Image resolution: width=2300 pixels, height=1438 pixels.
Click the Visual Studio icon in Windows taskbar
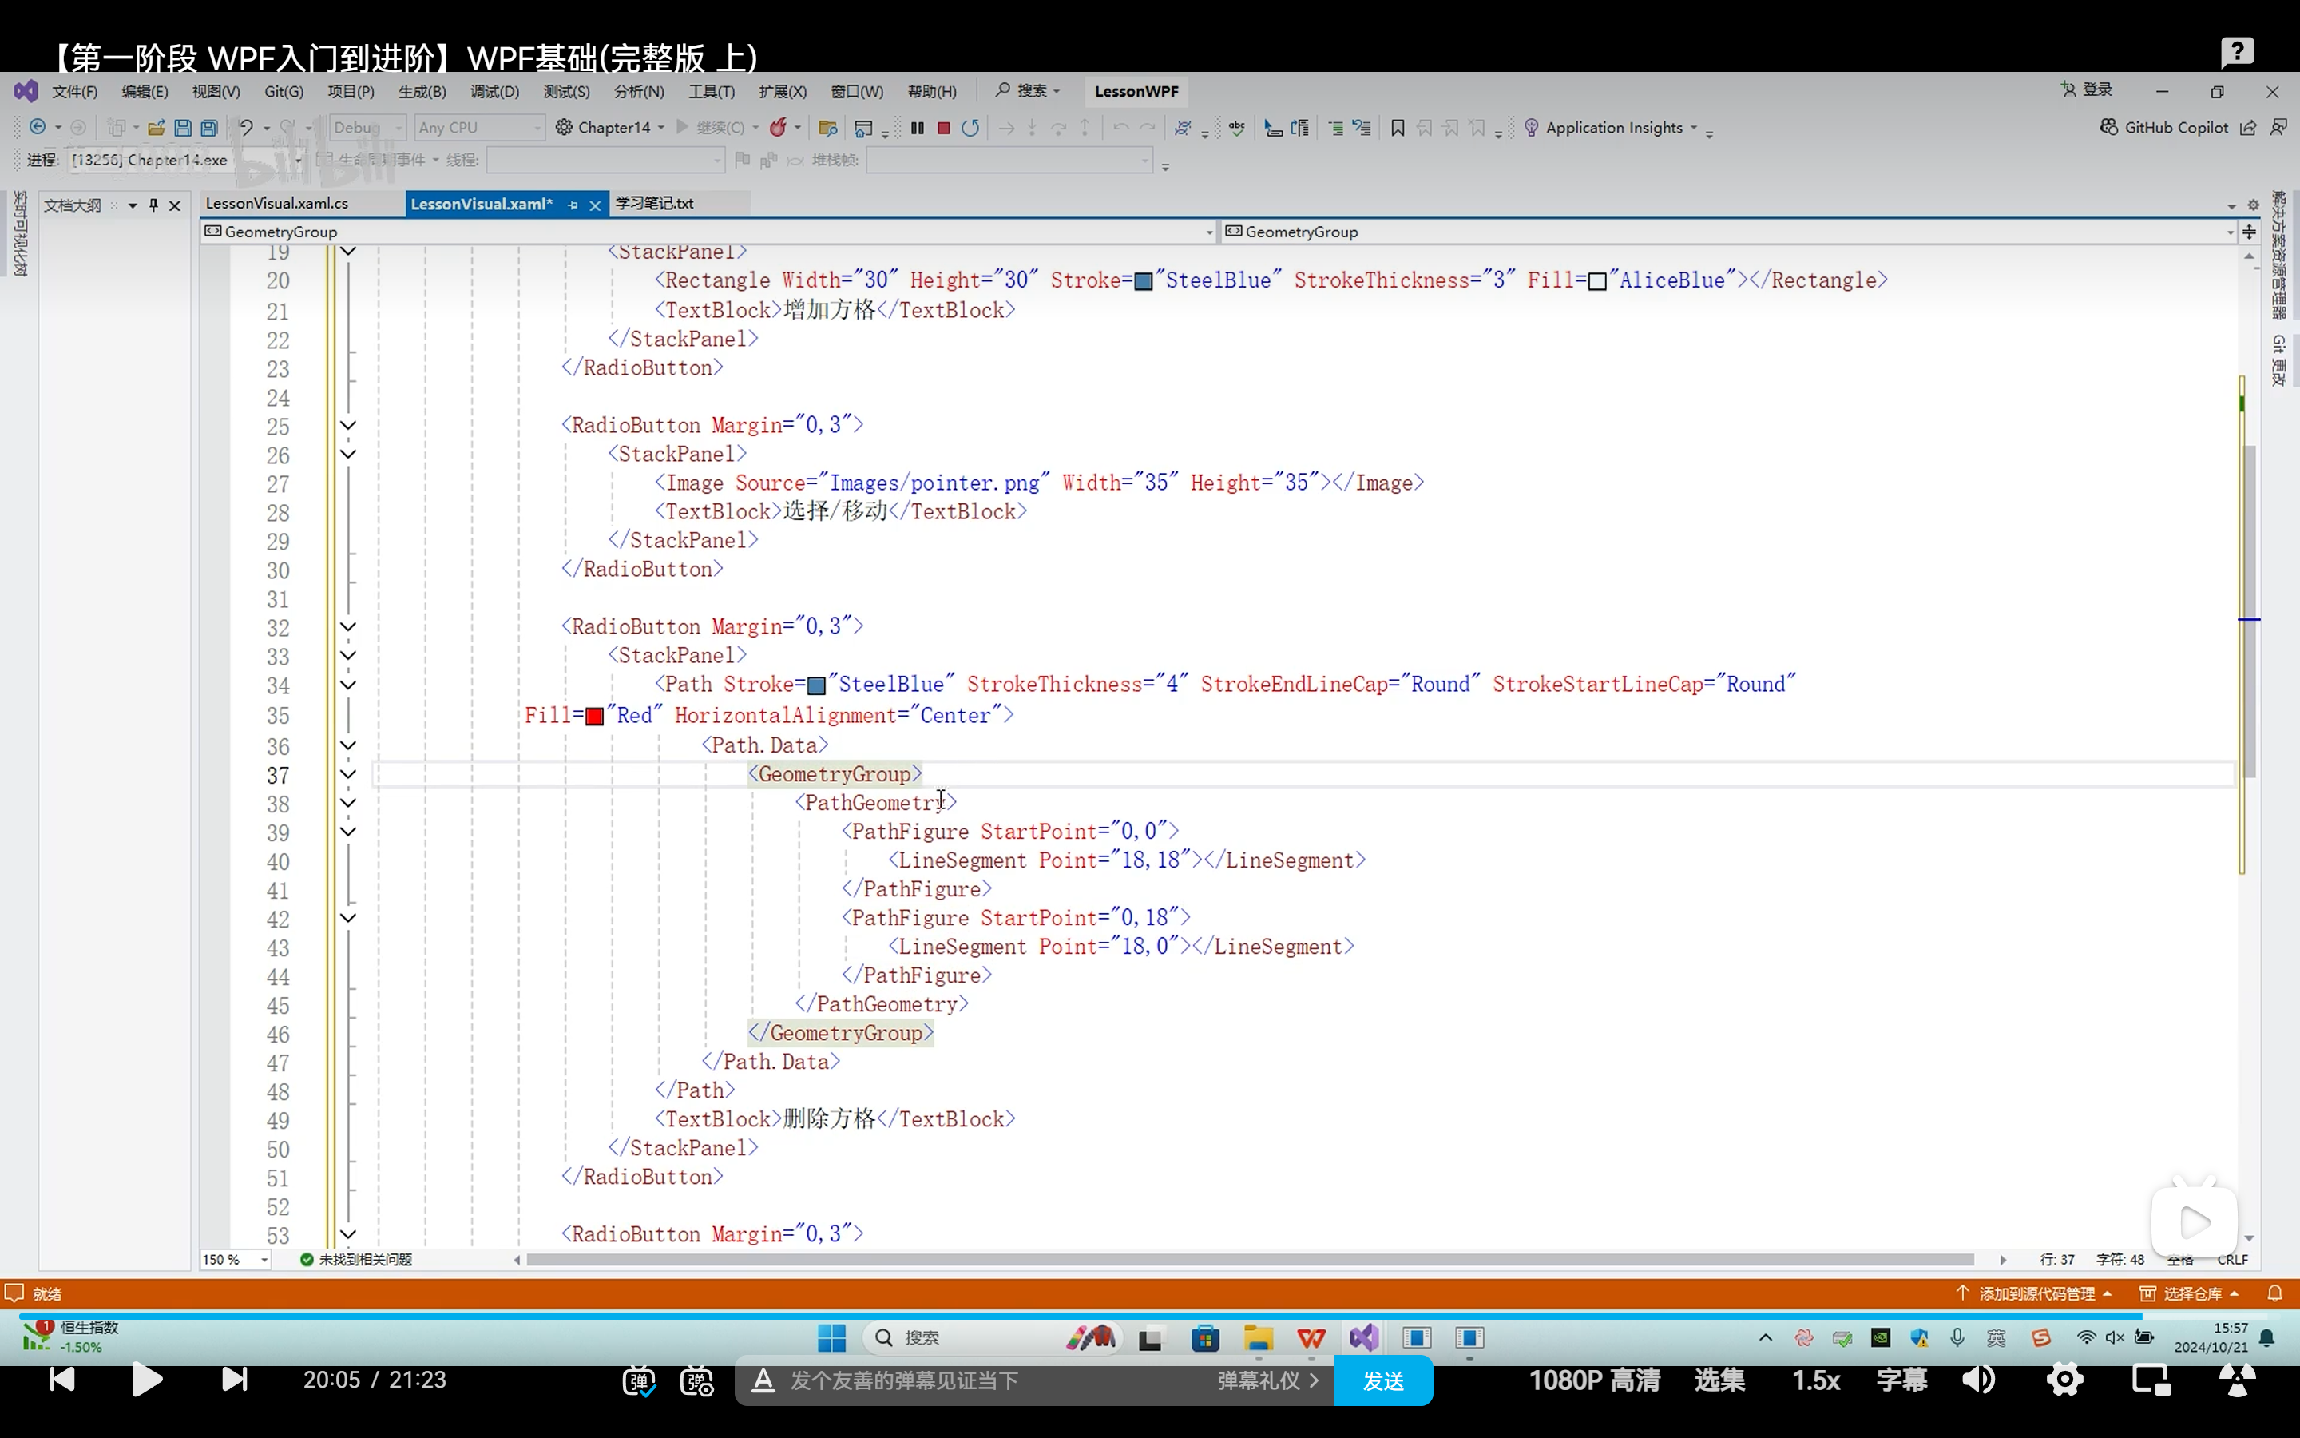click(1363, 1338)
